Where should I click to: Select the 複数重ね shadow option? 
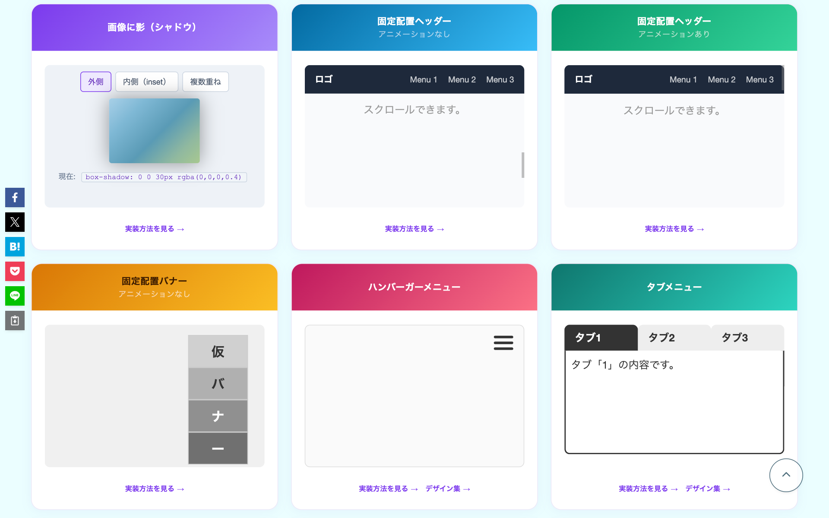[x=206, y=82]
